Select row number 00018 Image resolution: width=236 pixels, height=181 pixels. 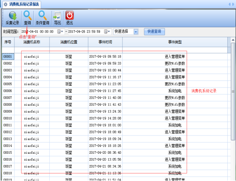[x=7, y=173]
